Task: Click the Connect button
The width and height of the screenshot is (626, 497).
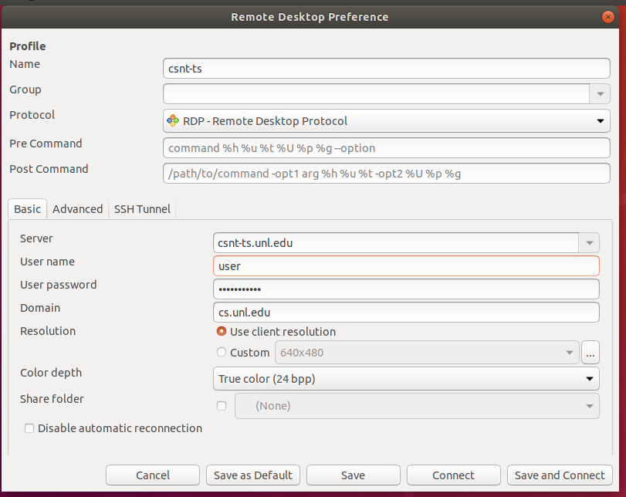Action: point(453,475)
